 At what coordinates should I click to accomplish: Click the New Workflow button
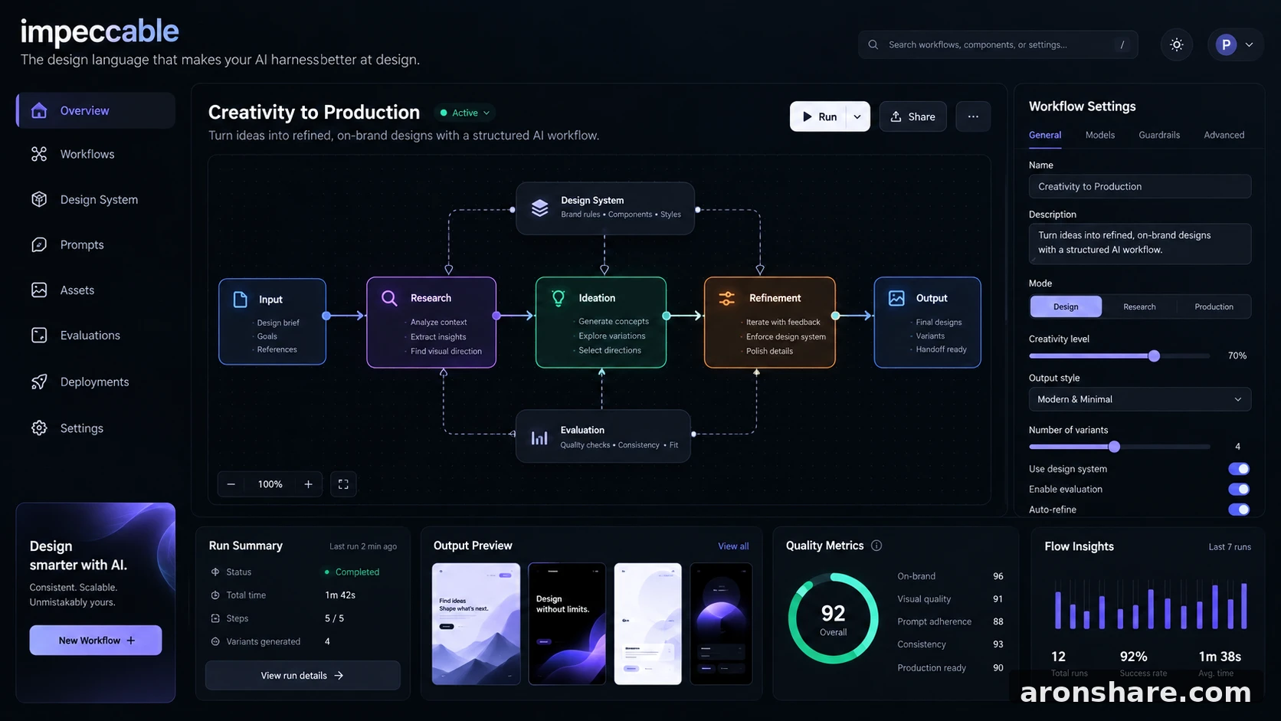96,641
